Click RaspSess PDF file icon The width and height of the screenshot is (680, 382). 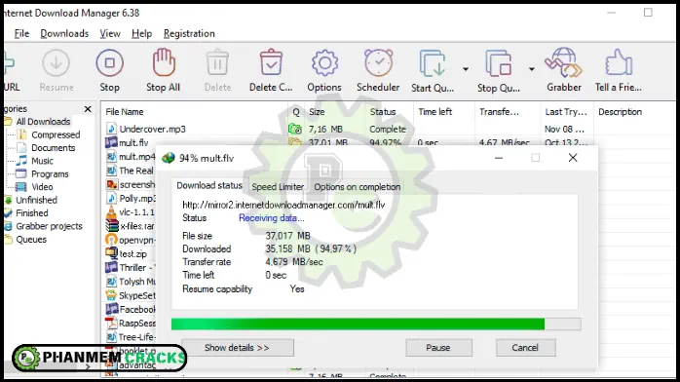click(111, 323)
